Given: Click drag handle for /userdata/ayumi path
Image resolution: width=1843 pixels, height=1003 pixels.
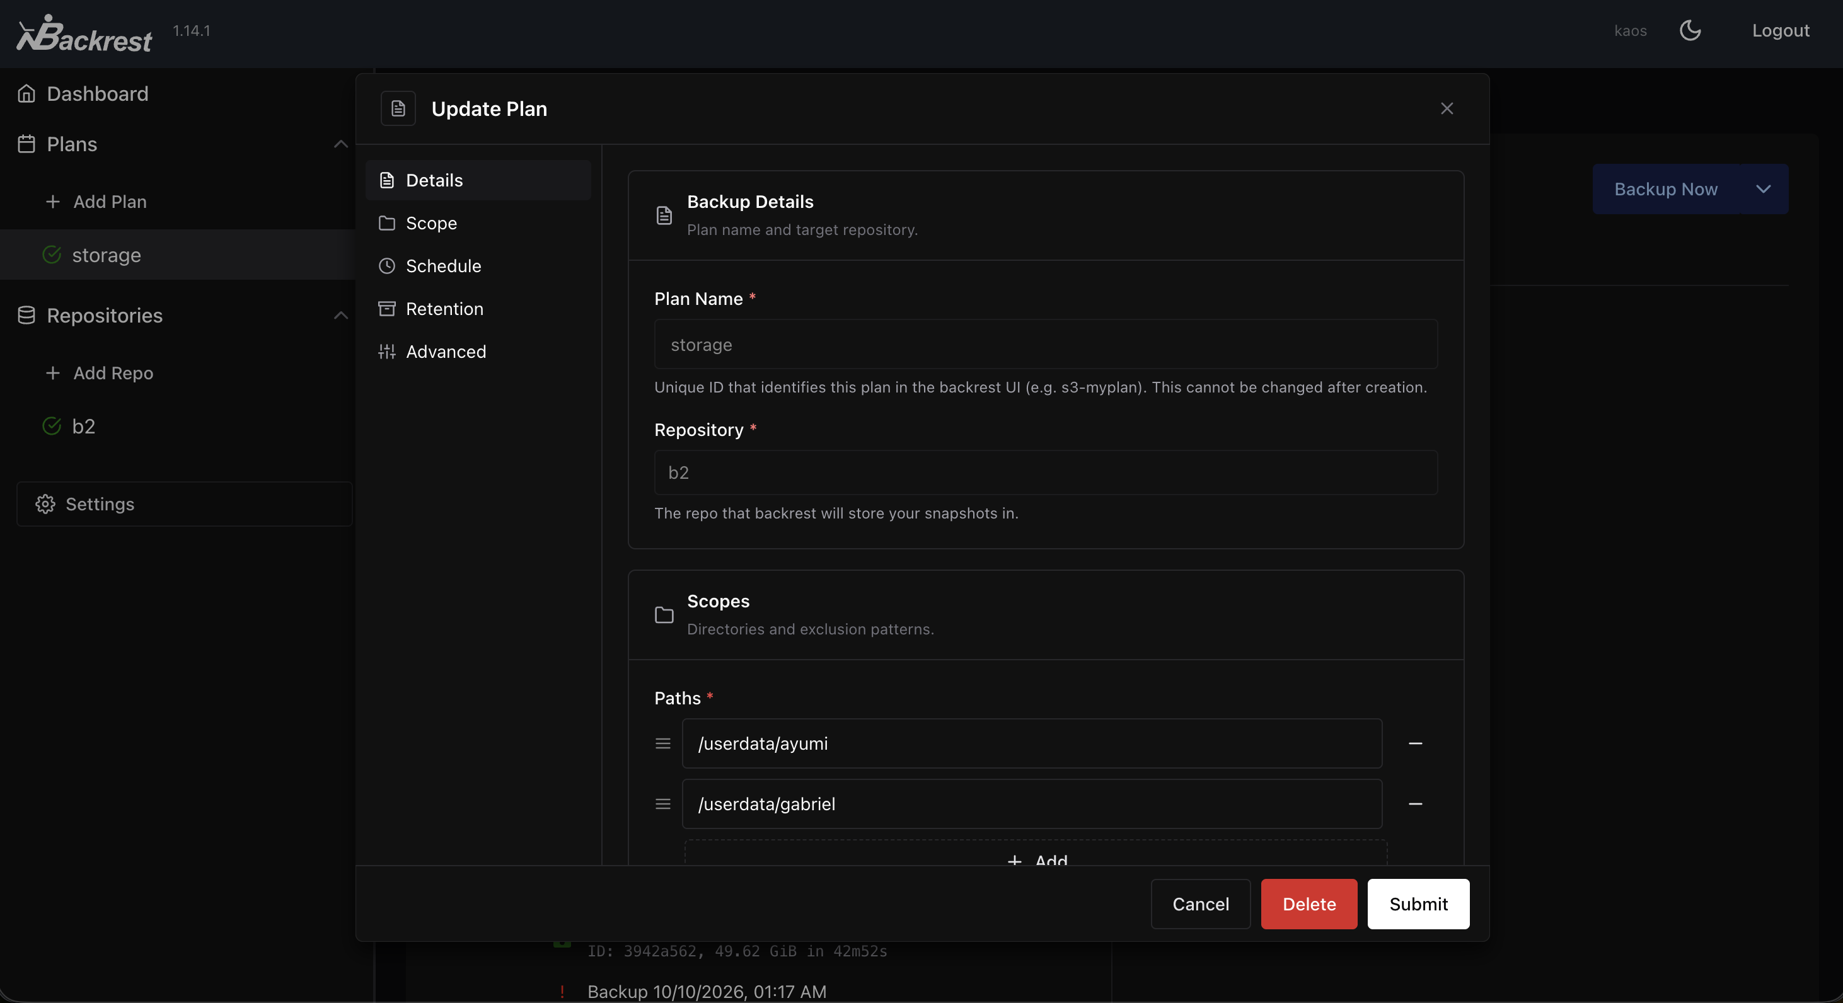Looking at the screenshot, I should (662, 743).
